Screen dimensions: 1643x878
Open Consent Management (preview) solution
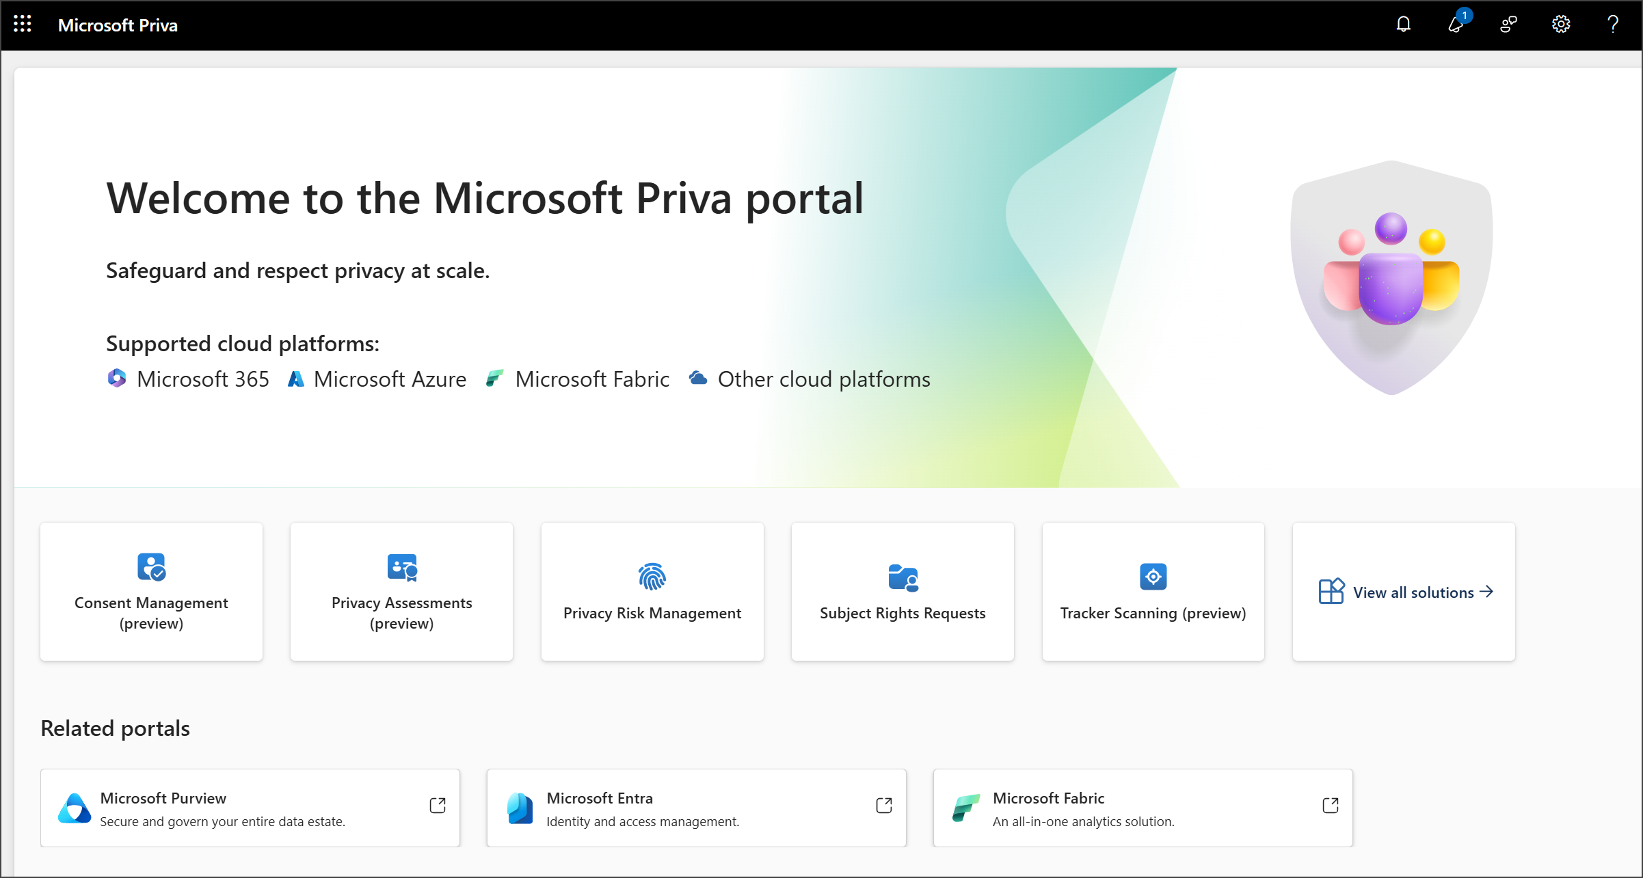click(x=151, y=592)
